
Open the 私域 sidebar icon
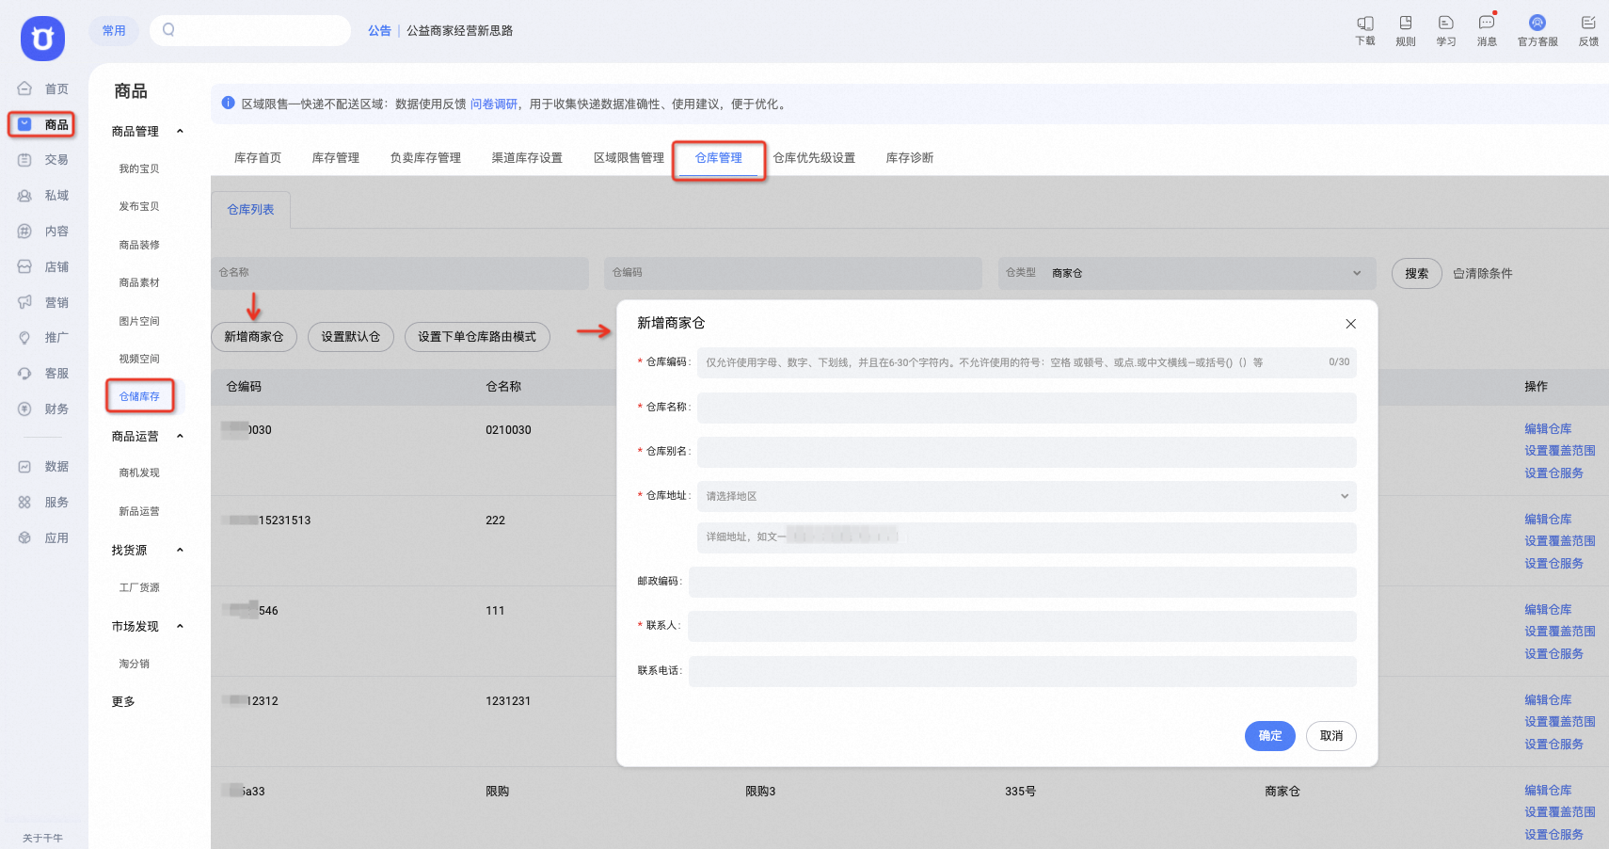pyautogui.click(x=24, y=196)
